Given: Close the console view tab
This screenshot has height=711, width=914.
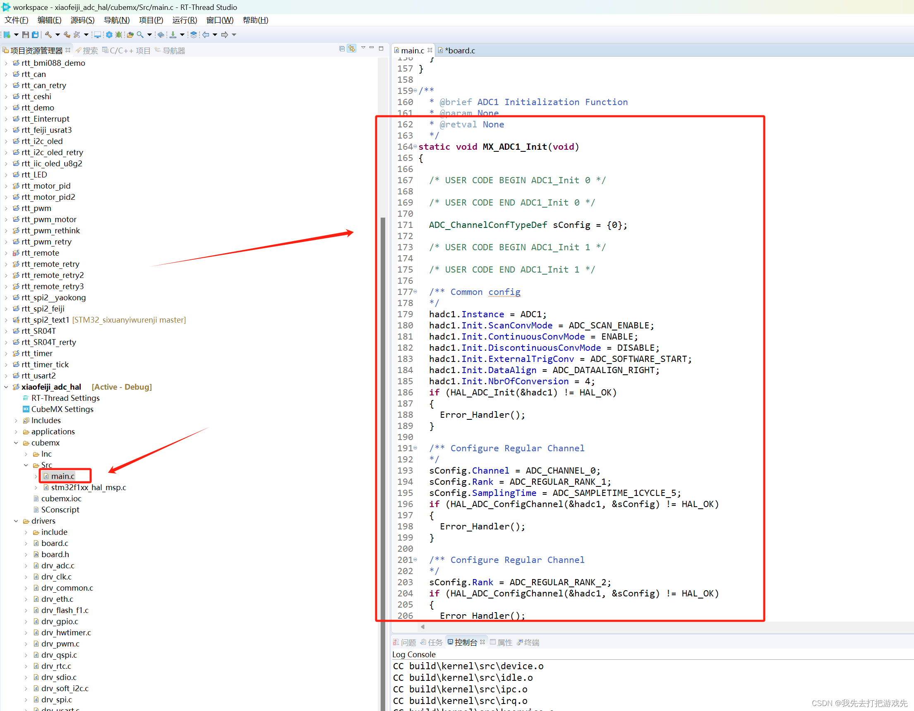Looking at the screenshot, I should 482,642.
